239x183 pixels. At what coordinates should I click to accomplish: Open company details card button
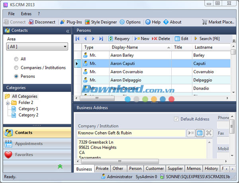[200, 133]
